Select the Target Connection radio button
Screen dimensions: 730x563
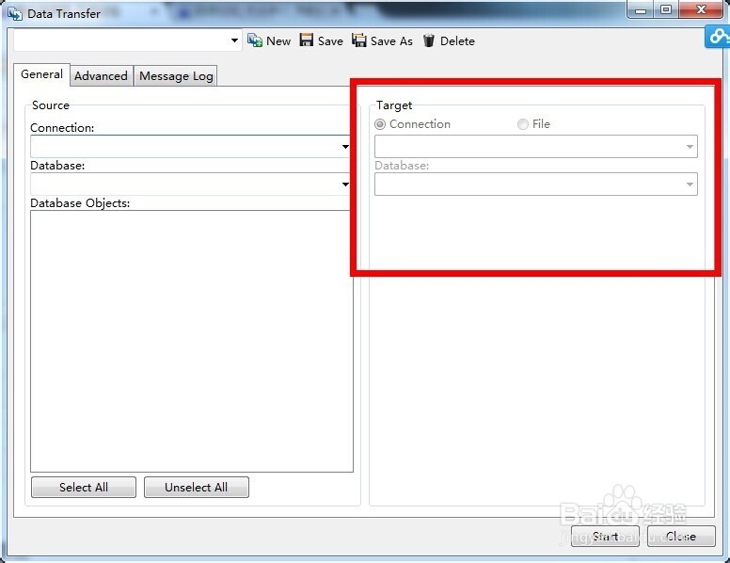(380, 124)
